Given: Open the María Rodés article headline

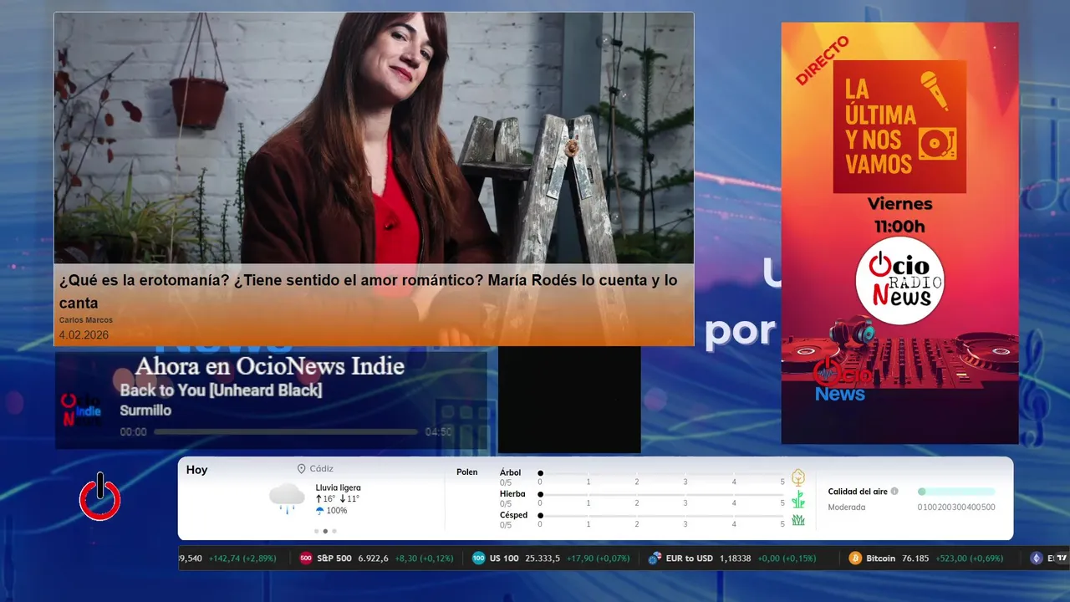Looking at the screenshot, I should [x=369, y=291].
